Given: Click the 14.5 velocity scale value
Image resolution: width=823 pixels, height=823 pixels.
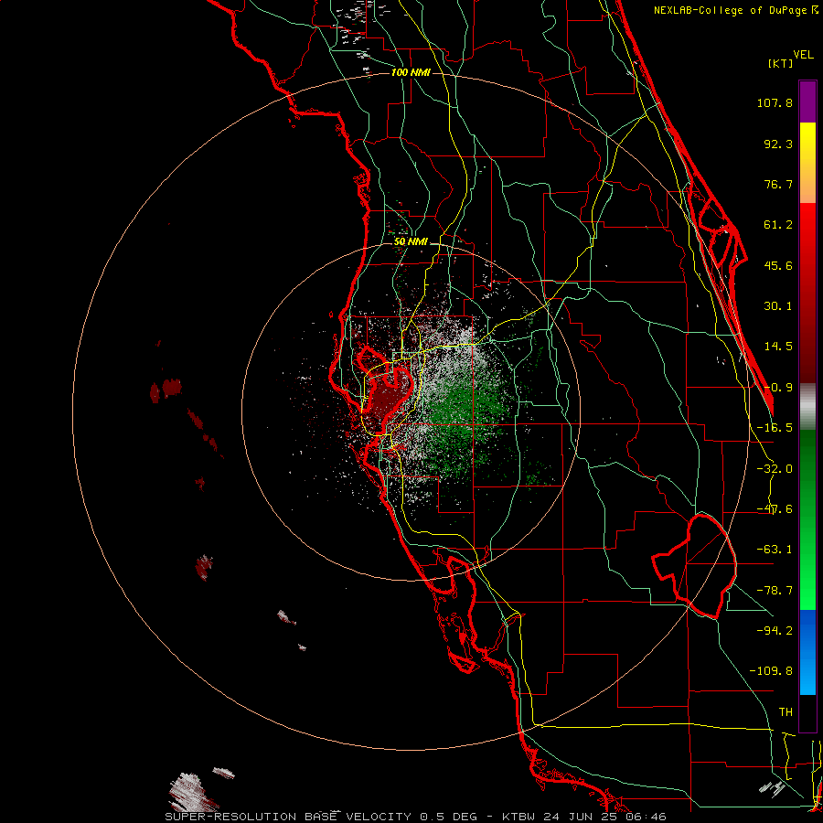Looking at the screenshot, I should tap(778, 347).
